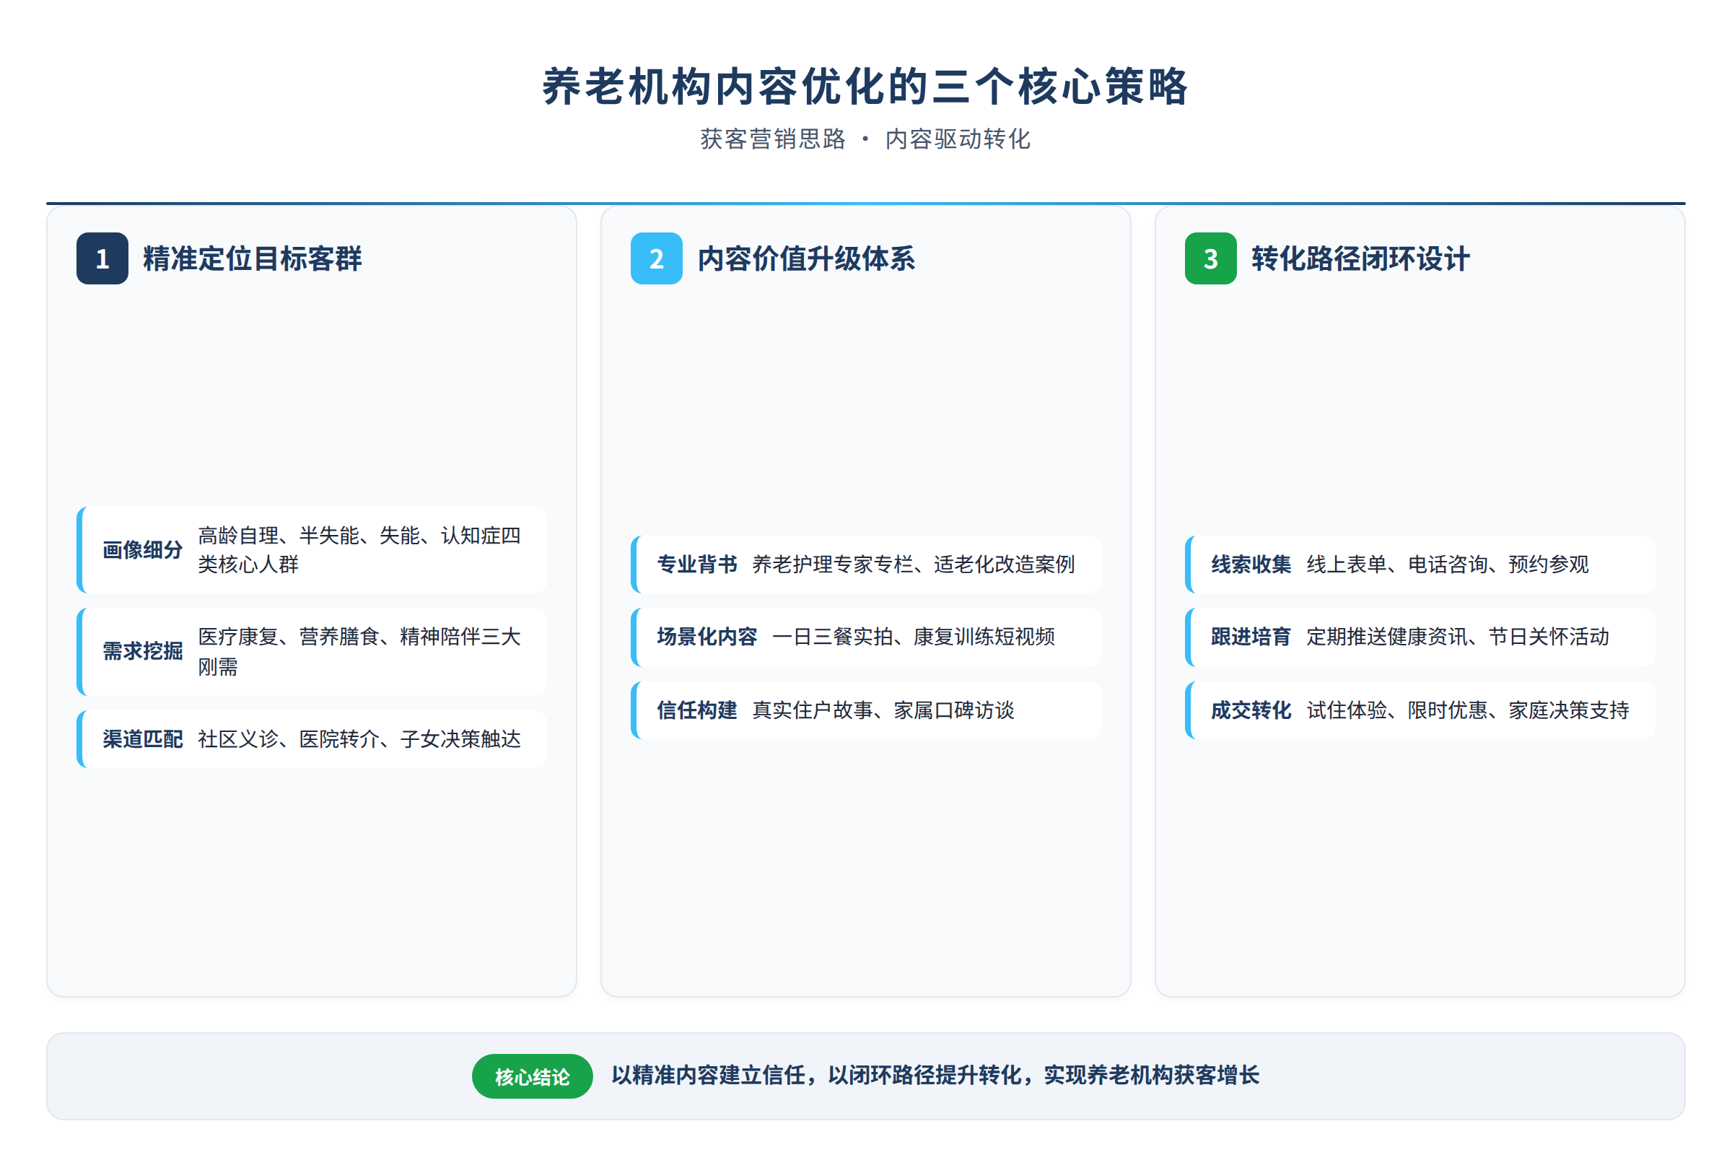The width and height of the screenshot is (1732, 1155).
Task: Click the text 真实住户故事、家属口碑访谈
Action: pos(883,710)
